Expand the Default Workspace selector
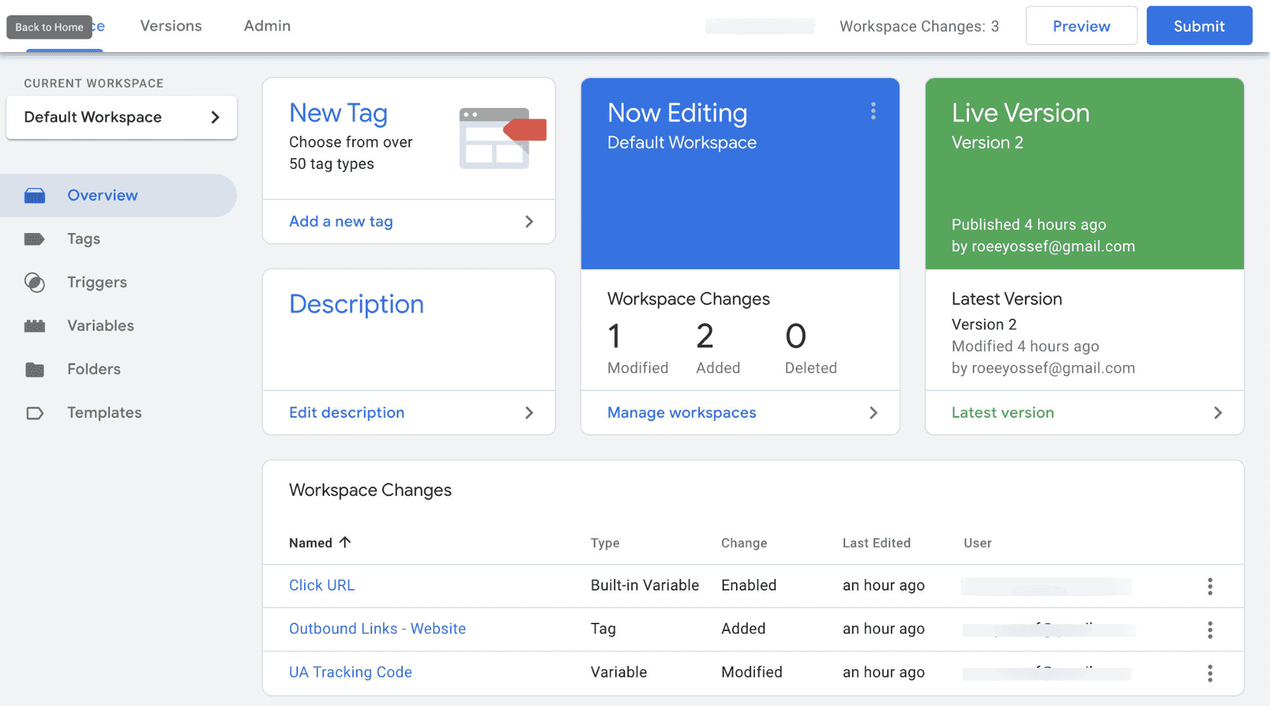The image size is (1270, 706). pos(121,117)
